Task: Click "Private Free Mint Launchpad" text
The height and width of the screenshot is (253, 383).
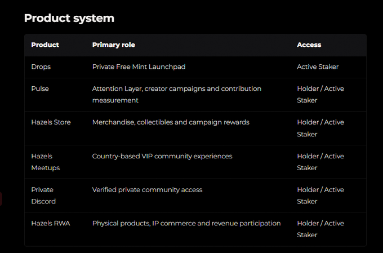Action: tap(139, 66)
